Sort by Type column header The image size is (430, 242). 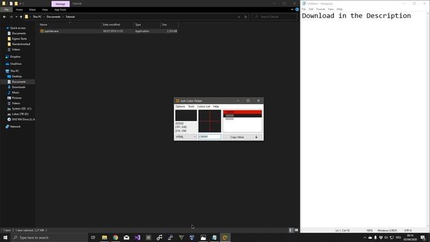click(x=147, y=24)
